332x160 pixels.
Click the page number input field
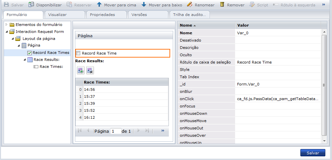115,131
